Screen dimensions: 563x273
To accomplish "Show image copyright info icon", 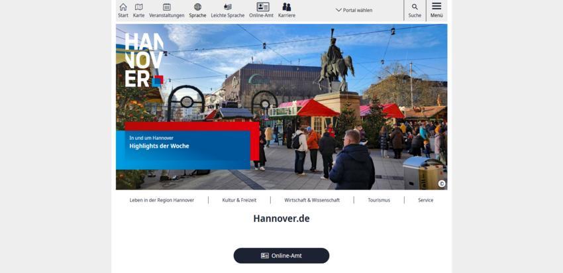I will click(x=442, y=184).
